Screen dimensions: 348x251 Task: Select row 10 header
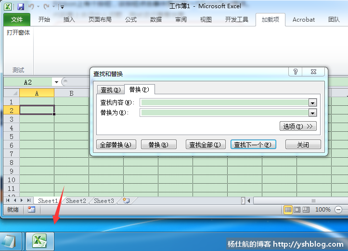12,180
